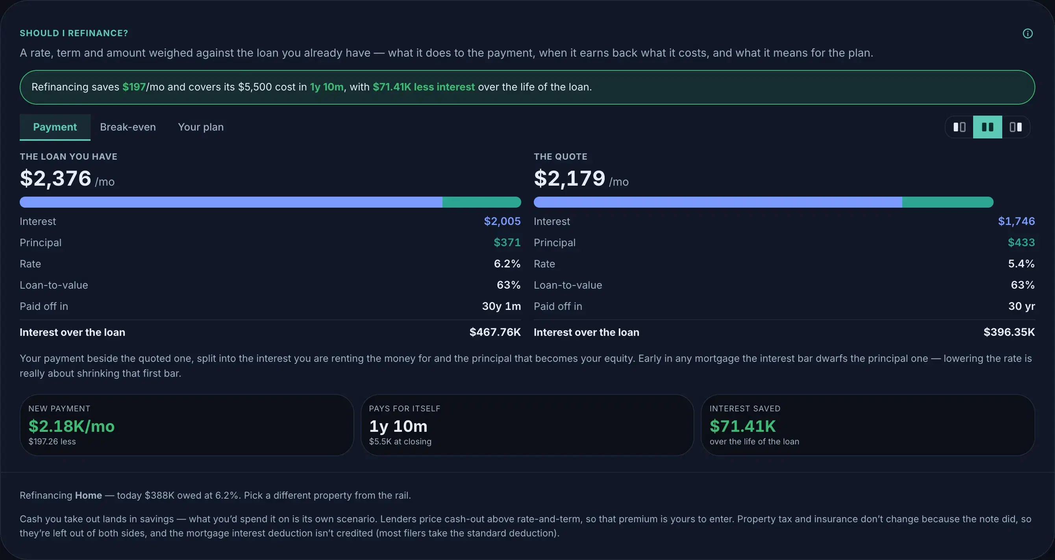Click the green refinancing savings summary banner
The width and height of the screenshot is (1055, 560).
[527, 87]
